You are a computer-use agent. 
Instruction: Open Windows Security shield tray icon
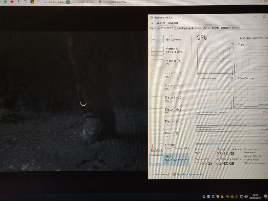pos(218,196)
